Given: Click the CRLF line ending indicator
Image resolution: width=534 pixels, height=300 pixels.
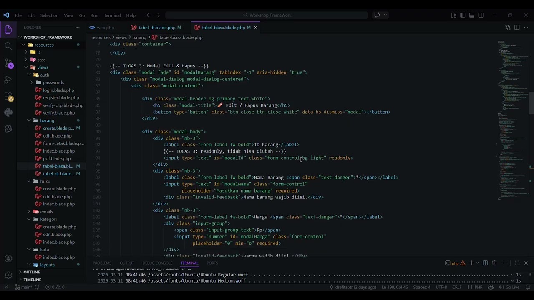Looking at the screenshot, I should (457, 287).
